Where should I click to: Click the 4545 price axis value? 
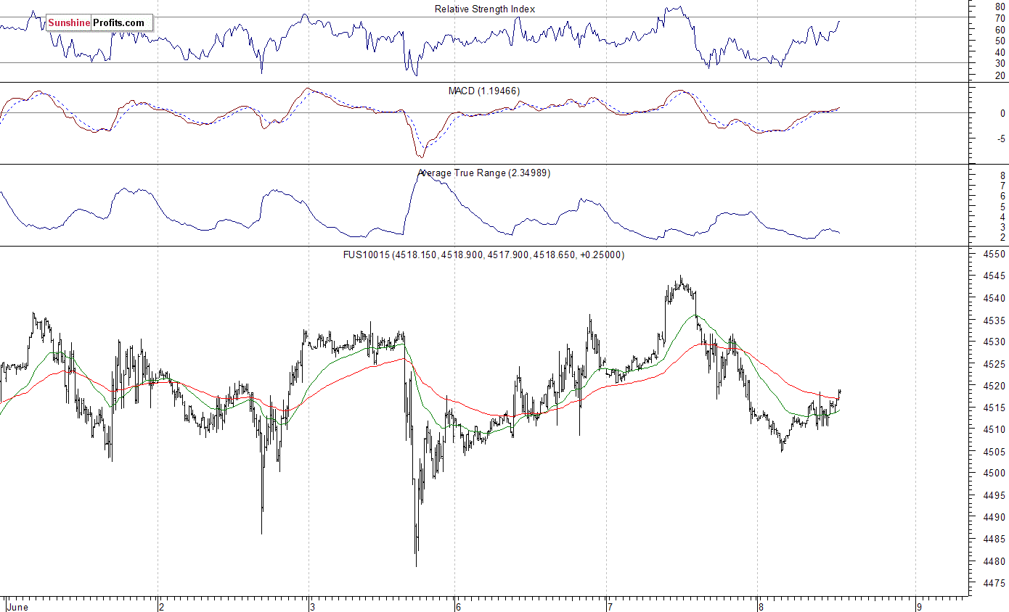(x=994, y=277)
